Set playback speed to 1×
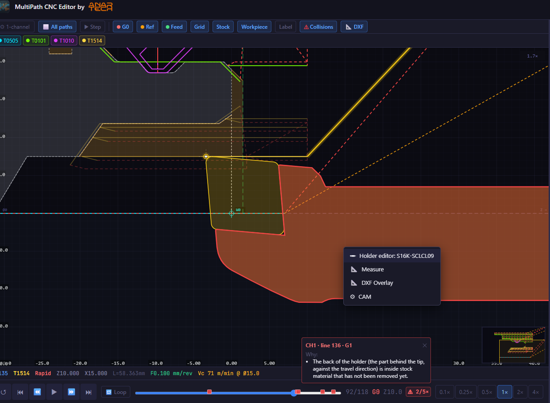 pos(505,392)
